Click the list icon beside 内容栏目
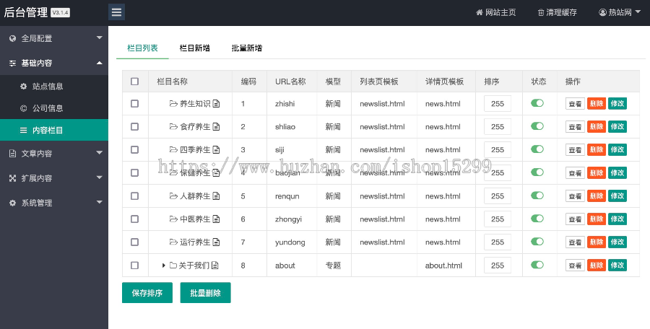 24,130
